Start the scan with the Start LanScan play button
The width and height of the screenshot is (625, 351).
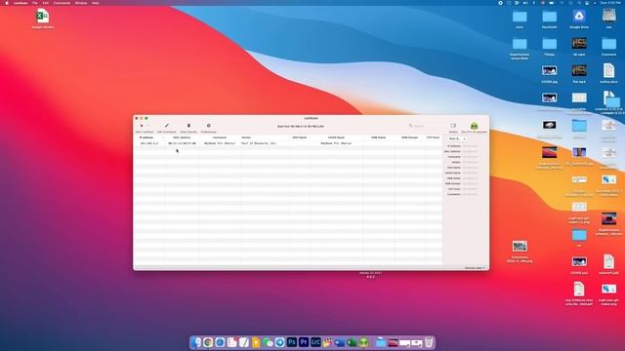tap(142, 126)
